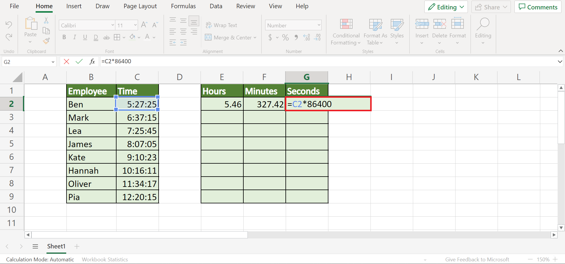Viewport: 565px width, 264px height.
Task: Click the vertical scrollbar down arrow
Action: click(561, 228)
